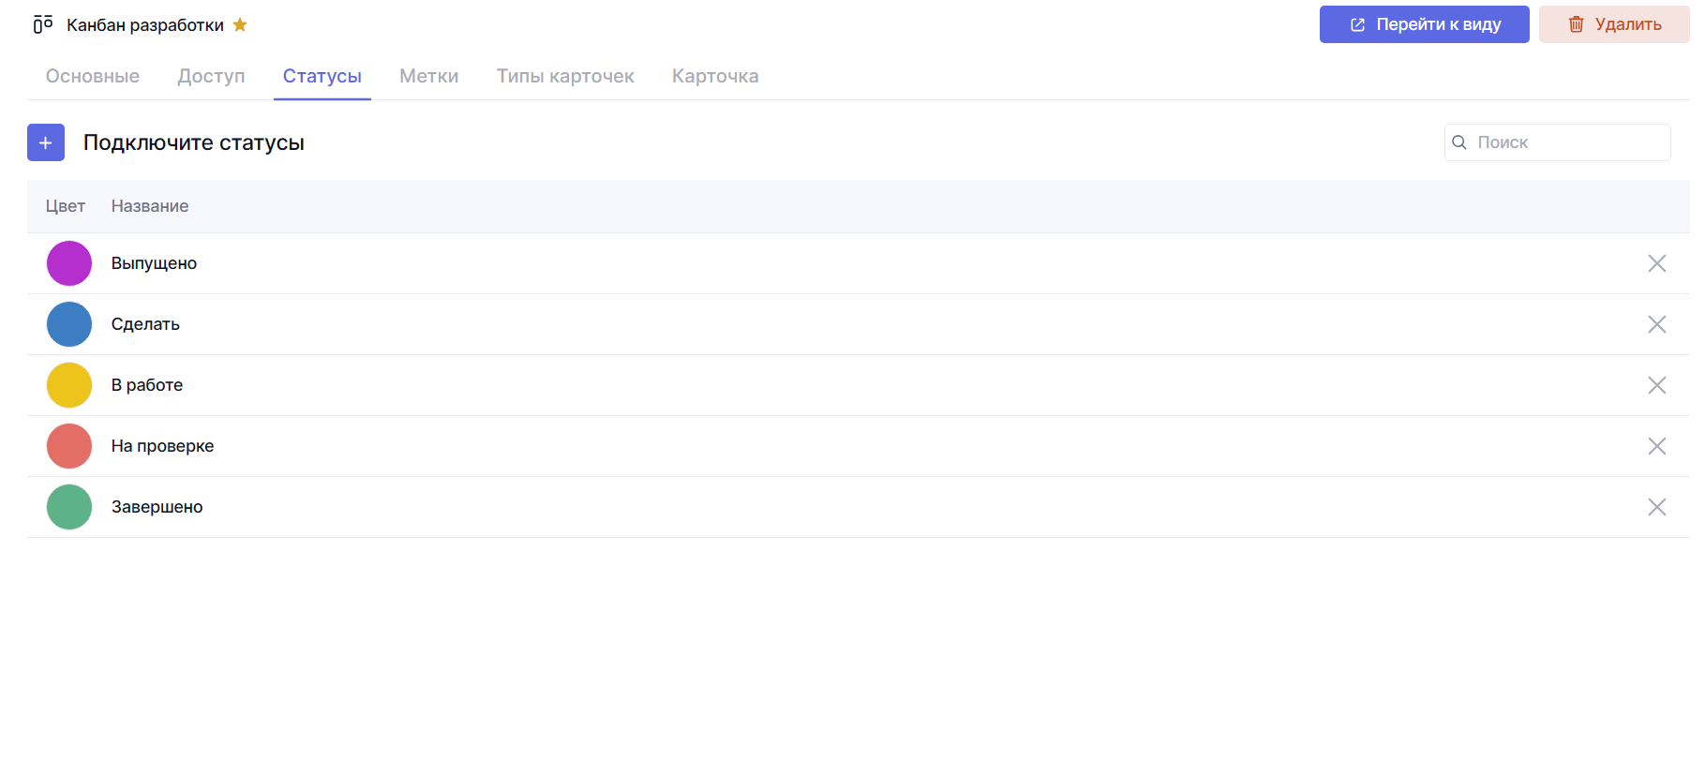Click the Цвет column header

[66, 206]
